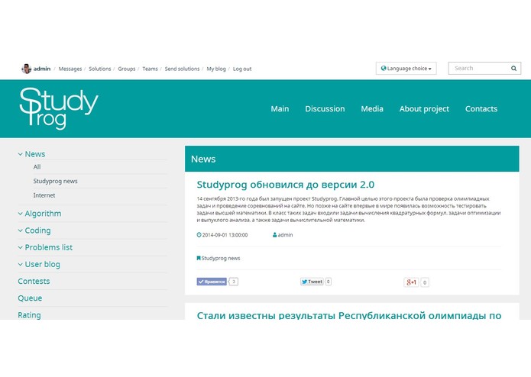
Task: Open the About project navigation item
Action: pos(424,109)
